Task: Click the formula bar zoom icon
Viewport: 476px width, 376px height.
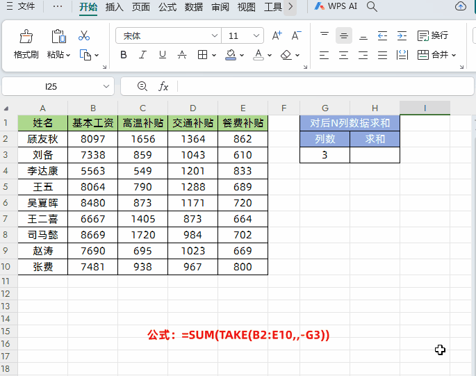Action: pos(142,87)
